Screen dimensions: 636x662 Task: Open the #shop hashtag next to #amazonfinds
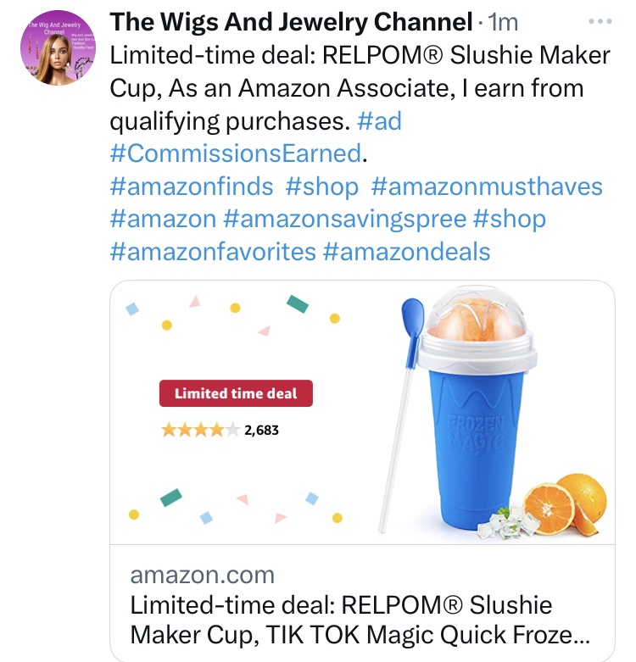pyautogui.click(x=321, y=186)
